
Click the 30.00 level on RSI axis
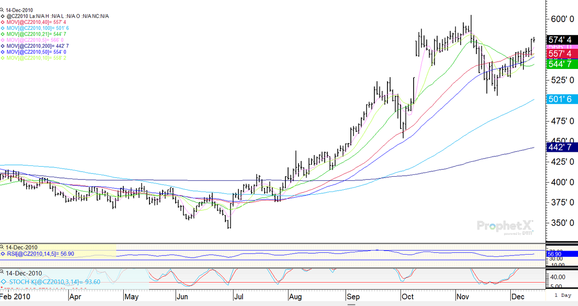pyautogui.click(x=555, y=259)
